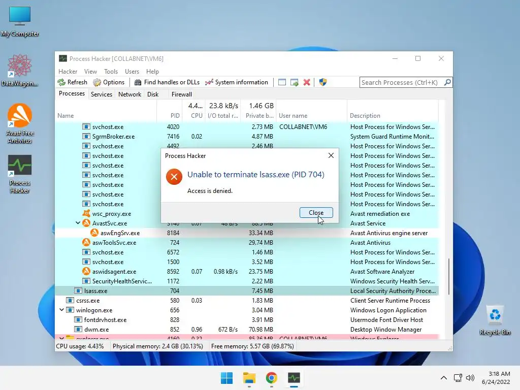Screen dimensions: 520x390
Task: Open the Users menu
Action: coord(132,71)
